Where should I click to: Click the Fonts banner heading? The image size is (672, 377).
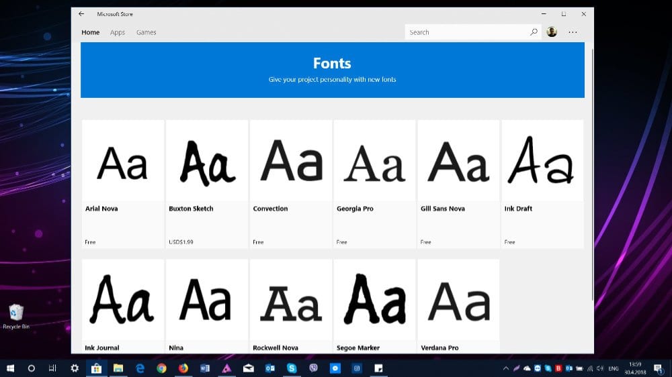[332, 63]
